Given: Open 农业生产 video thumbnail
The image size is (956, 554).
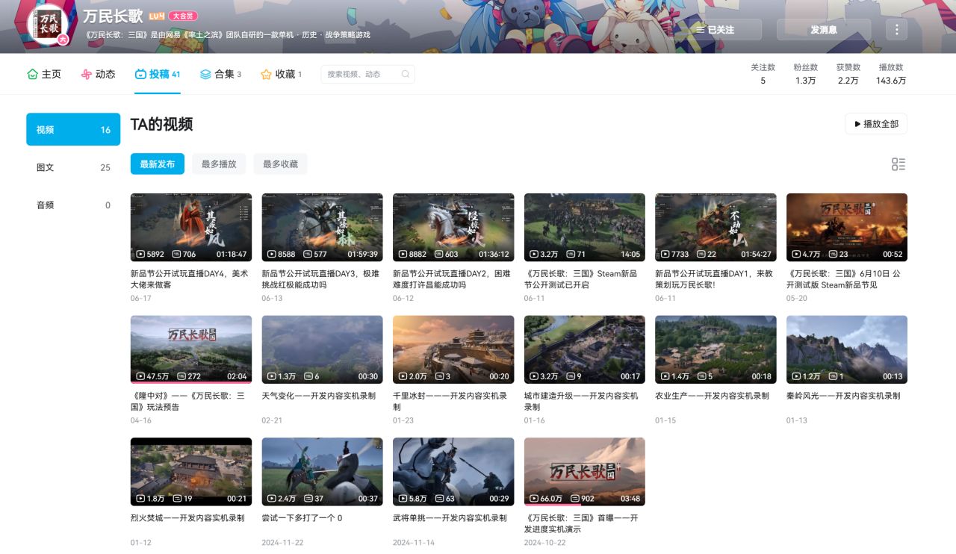Looking at the screenshot, I should [716, 349].
